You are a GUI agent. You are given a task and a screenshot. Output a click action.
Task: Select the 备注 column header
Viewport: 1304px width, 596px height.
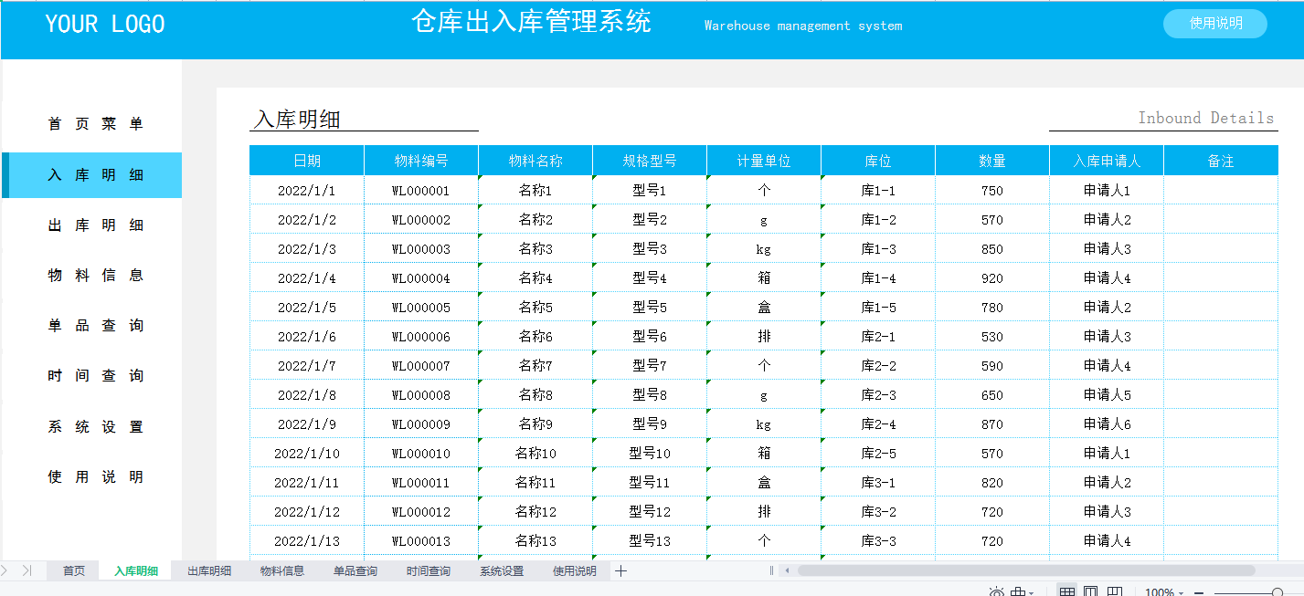coord(1221,161)
